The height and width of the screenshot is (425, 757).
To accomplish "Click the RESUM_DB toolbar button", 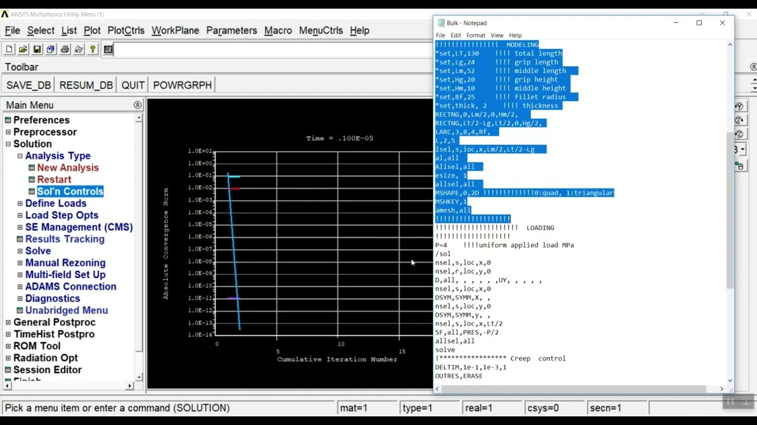I will pyautogui.click(x=86, y=85).
